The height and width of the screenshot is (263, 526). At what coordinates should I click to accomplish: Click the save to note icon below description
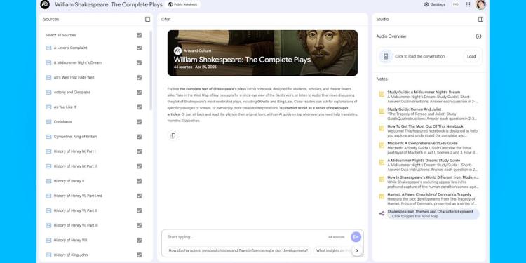point(173,135)
